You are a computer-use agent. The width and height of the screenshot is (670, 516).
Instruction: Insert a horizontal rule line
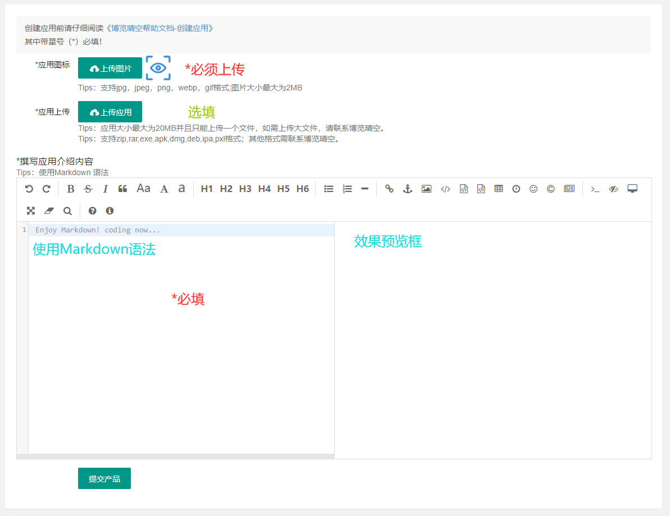tap(364, 189)
